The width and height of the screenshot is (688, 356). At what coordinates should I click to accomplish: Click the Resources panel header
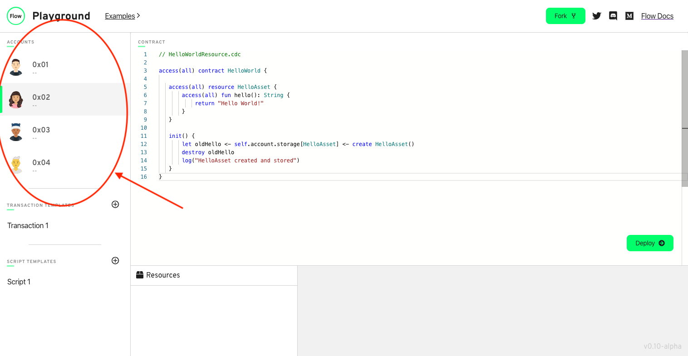[x=214, y=275]
